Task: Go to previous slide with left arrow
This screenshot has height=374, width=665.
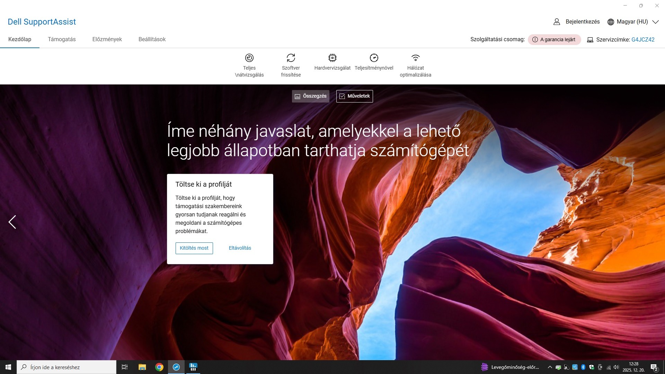Action: click(x=12, y=222)
